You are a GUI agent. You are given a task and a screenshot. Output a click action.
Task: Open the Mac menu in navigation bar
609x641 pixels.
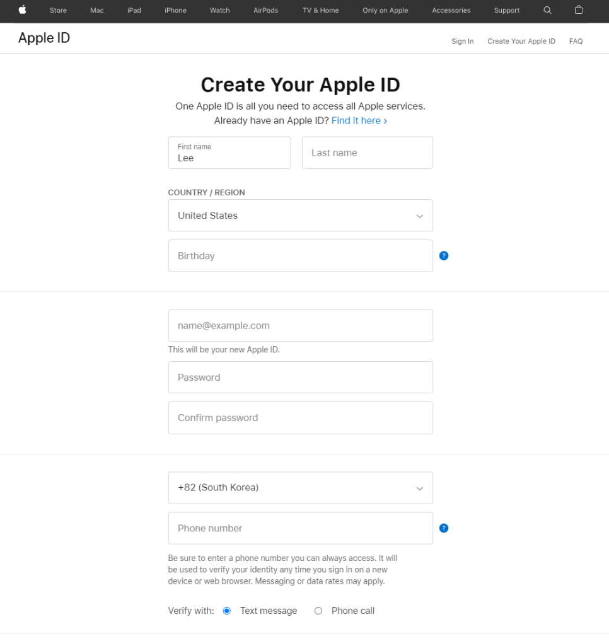pyautogui.click(x=97, y=10)
